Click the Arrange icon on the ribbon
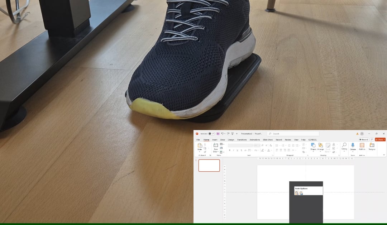The width and height of the screenshot is (387, 225). (x=321, y=145)
